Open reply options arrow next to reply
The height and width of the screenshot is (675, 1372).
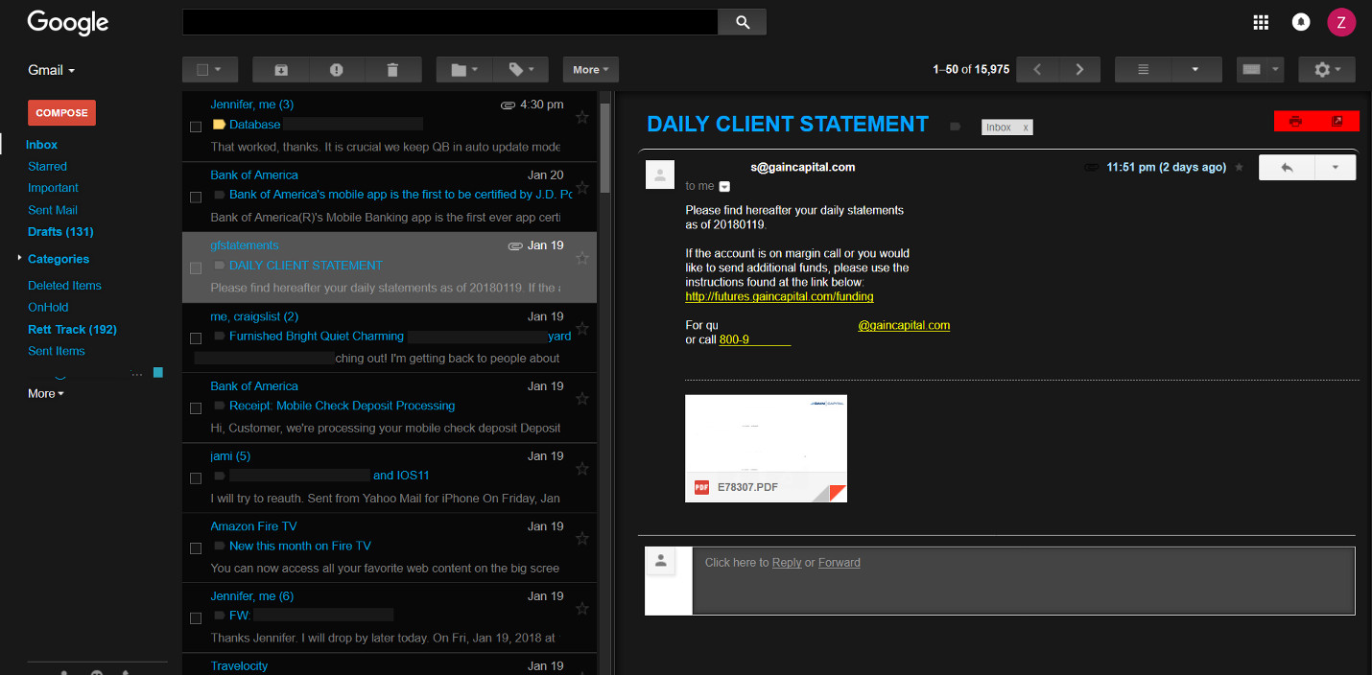tap(1335, 167)
